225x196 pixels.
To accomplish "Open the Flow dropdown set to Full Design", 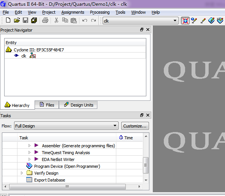I will click(66, 126).
